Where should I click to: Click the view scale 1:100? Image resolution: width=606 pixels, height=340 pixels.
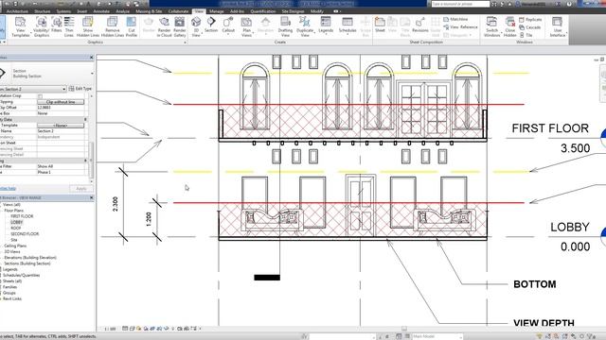(x=110, y=329)
